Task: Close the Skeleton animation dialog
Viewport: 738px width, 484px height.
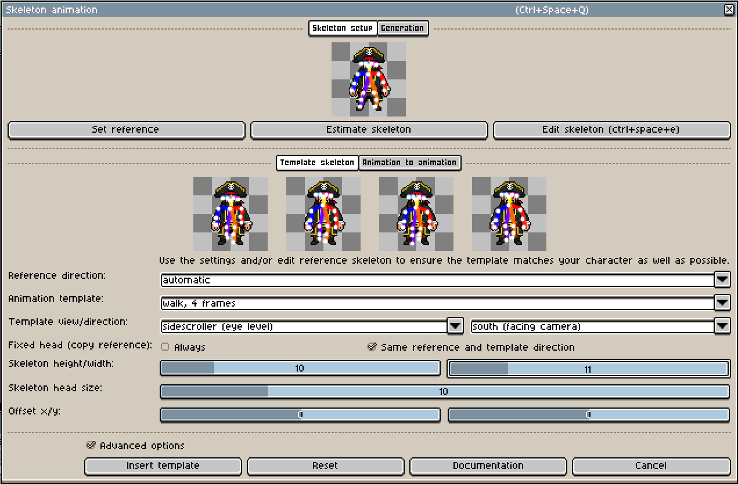Action: (x=729, y=10)
